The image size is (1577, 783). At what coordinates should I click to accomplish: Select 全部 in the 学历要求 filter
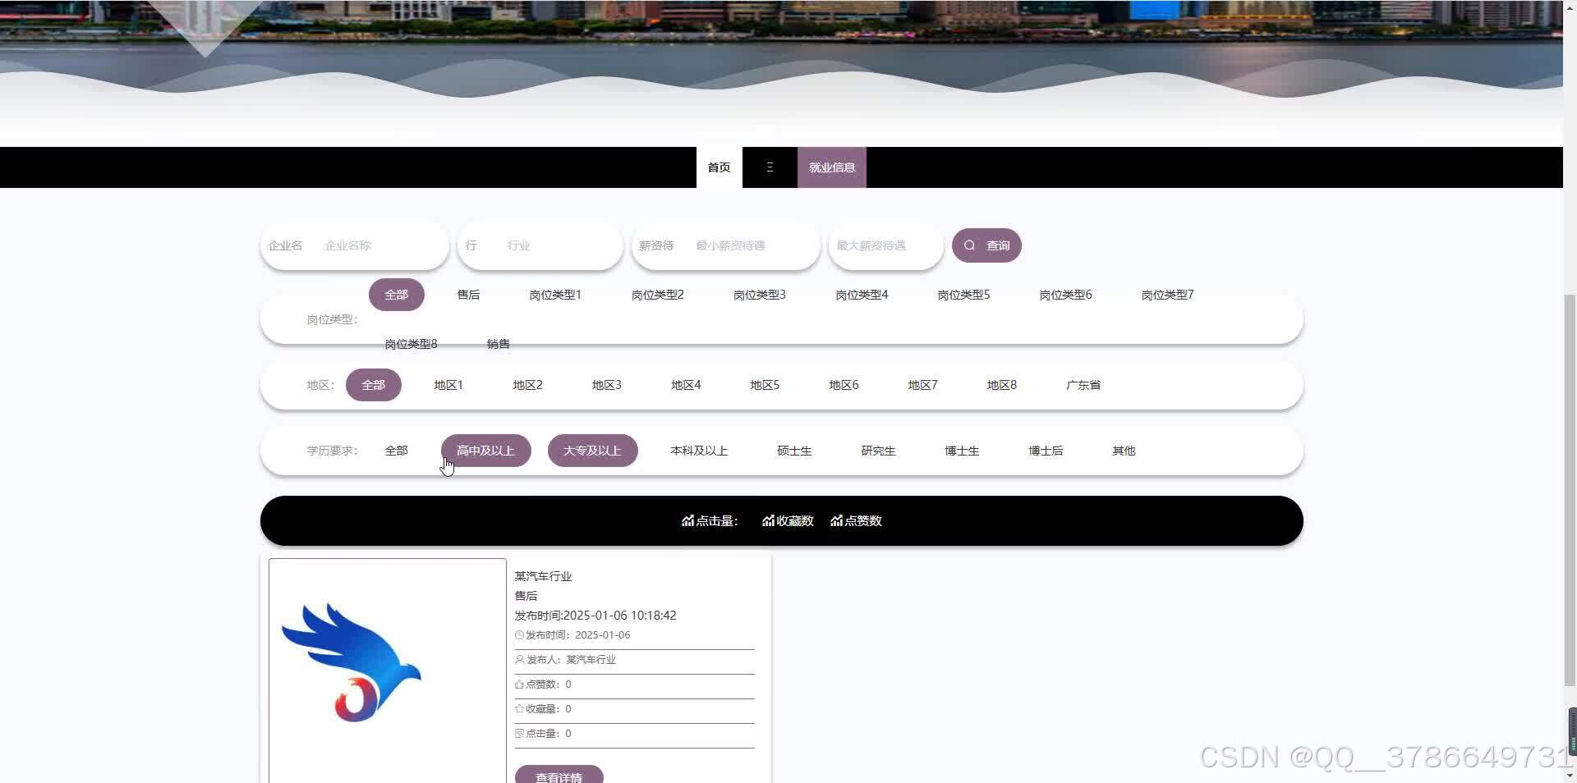coord(396,451)
